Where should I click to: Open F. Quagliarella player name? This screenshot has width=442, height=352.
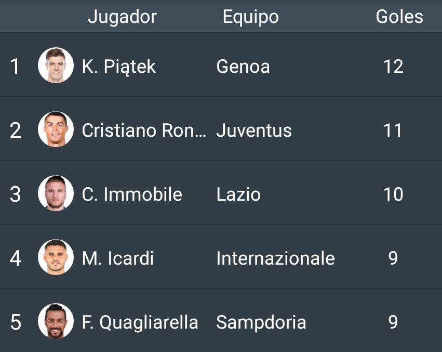(x=140, y=323)
